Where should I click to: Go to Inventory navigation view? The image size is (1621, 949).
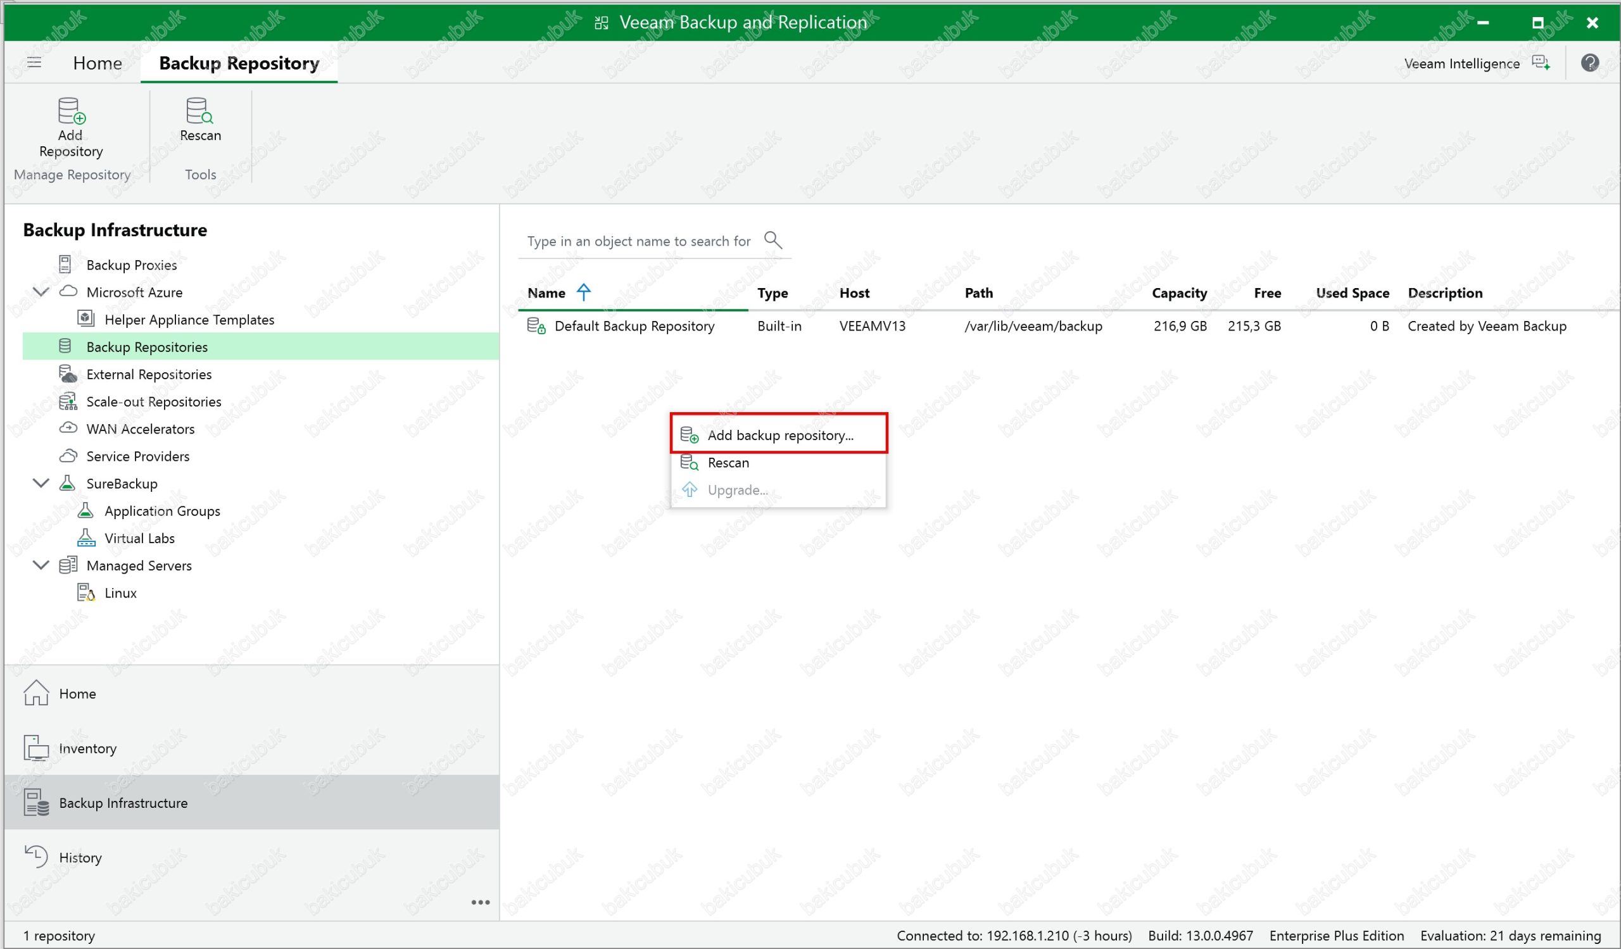251,748
